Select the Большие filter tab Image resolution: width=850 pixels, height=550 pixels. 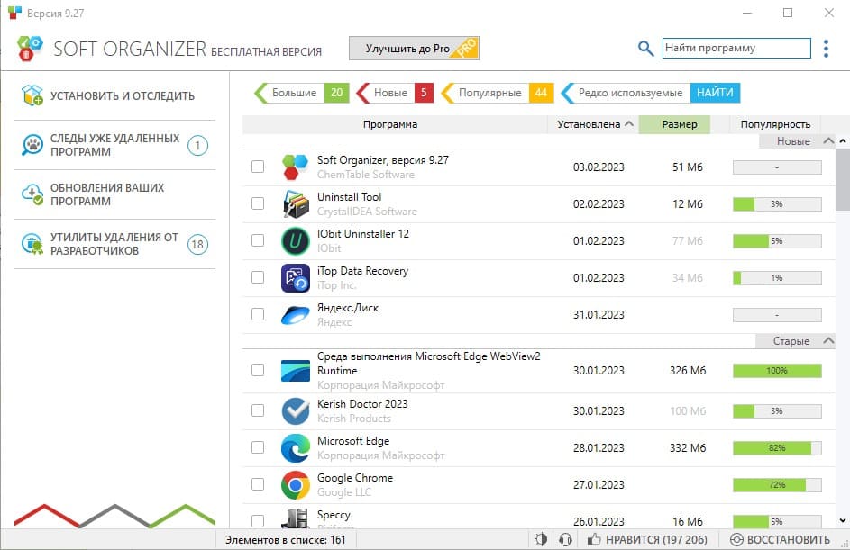tap(301, 93)
